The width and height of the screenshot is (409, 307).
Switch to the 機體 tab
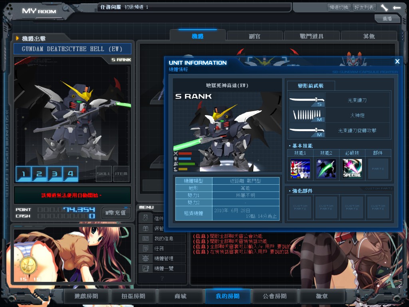(x=197, y=36)
